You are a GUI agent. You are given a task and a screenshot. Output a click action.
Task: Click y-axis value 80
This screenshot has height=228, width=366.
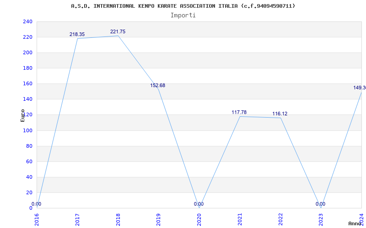[29, 146]
